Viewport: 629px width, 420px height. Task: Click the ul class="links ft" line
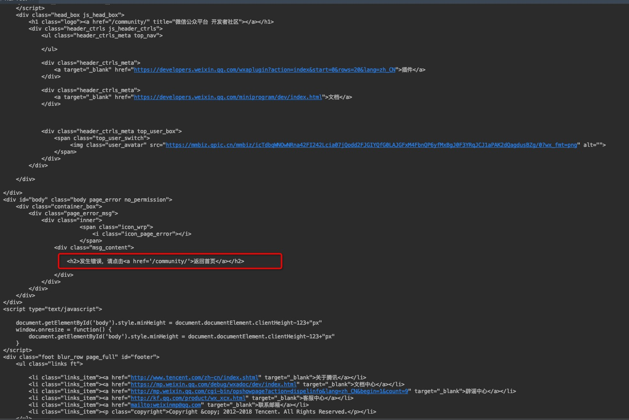pyautogui.click(x=49, y=364)
